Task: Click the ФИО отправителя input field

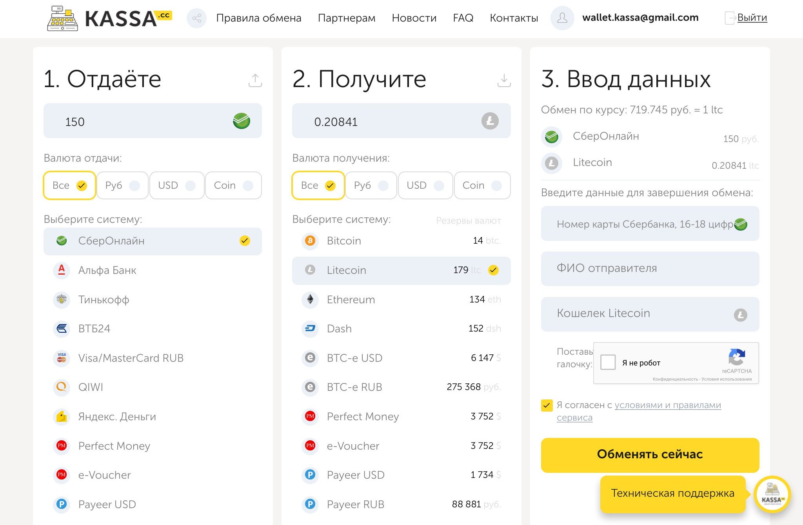Action: [x=650, y=269]
